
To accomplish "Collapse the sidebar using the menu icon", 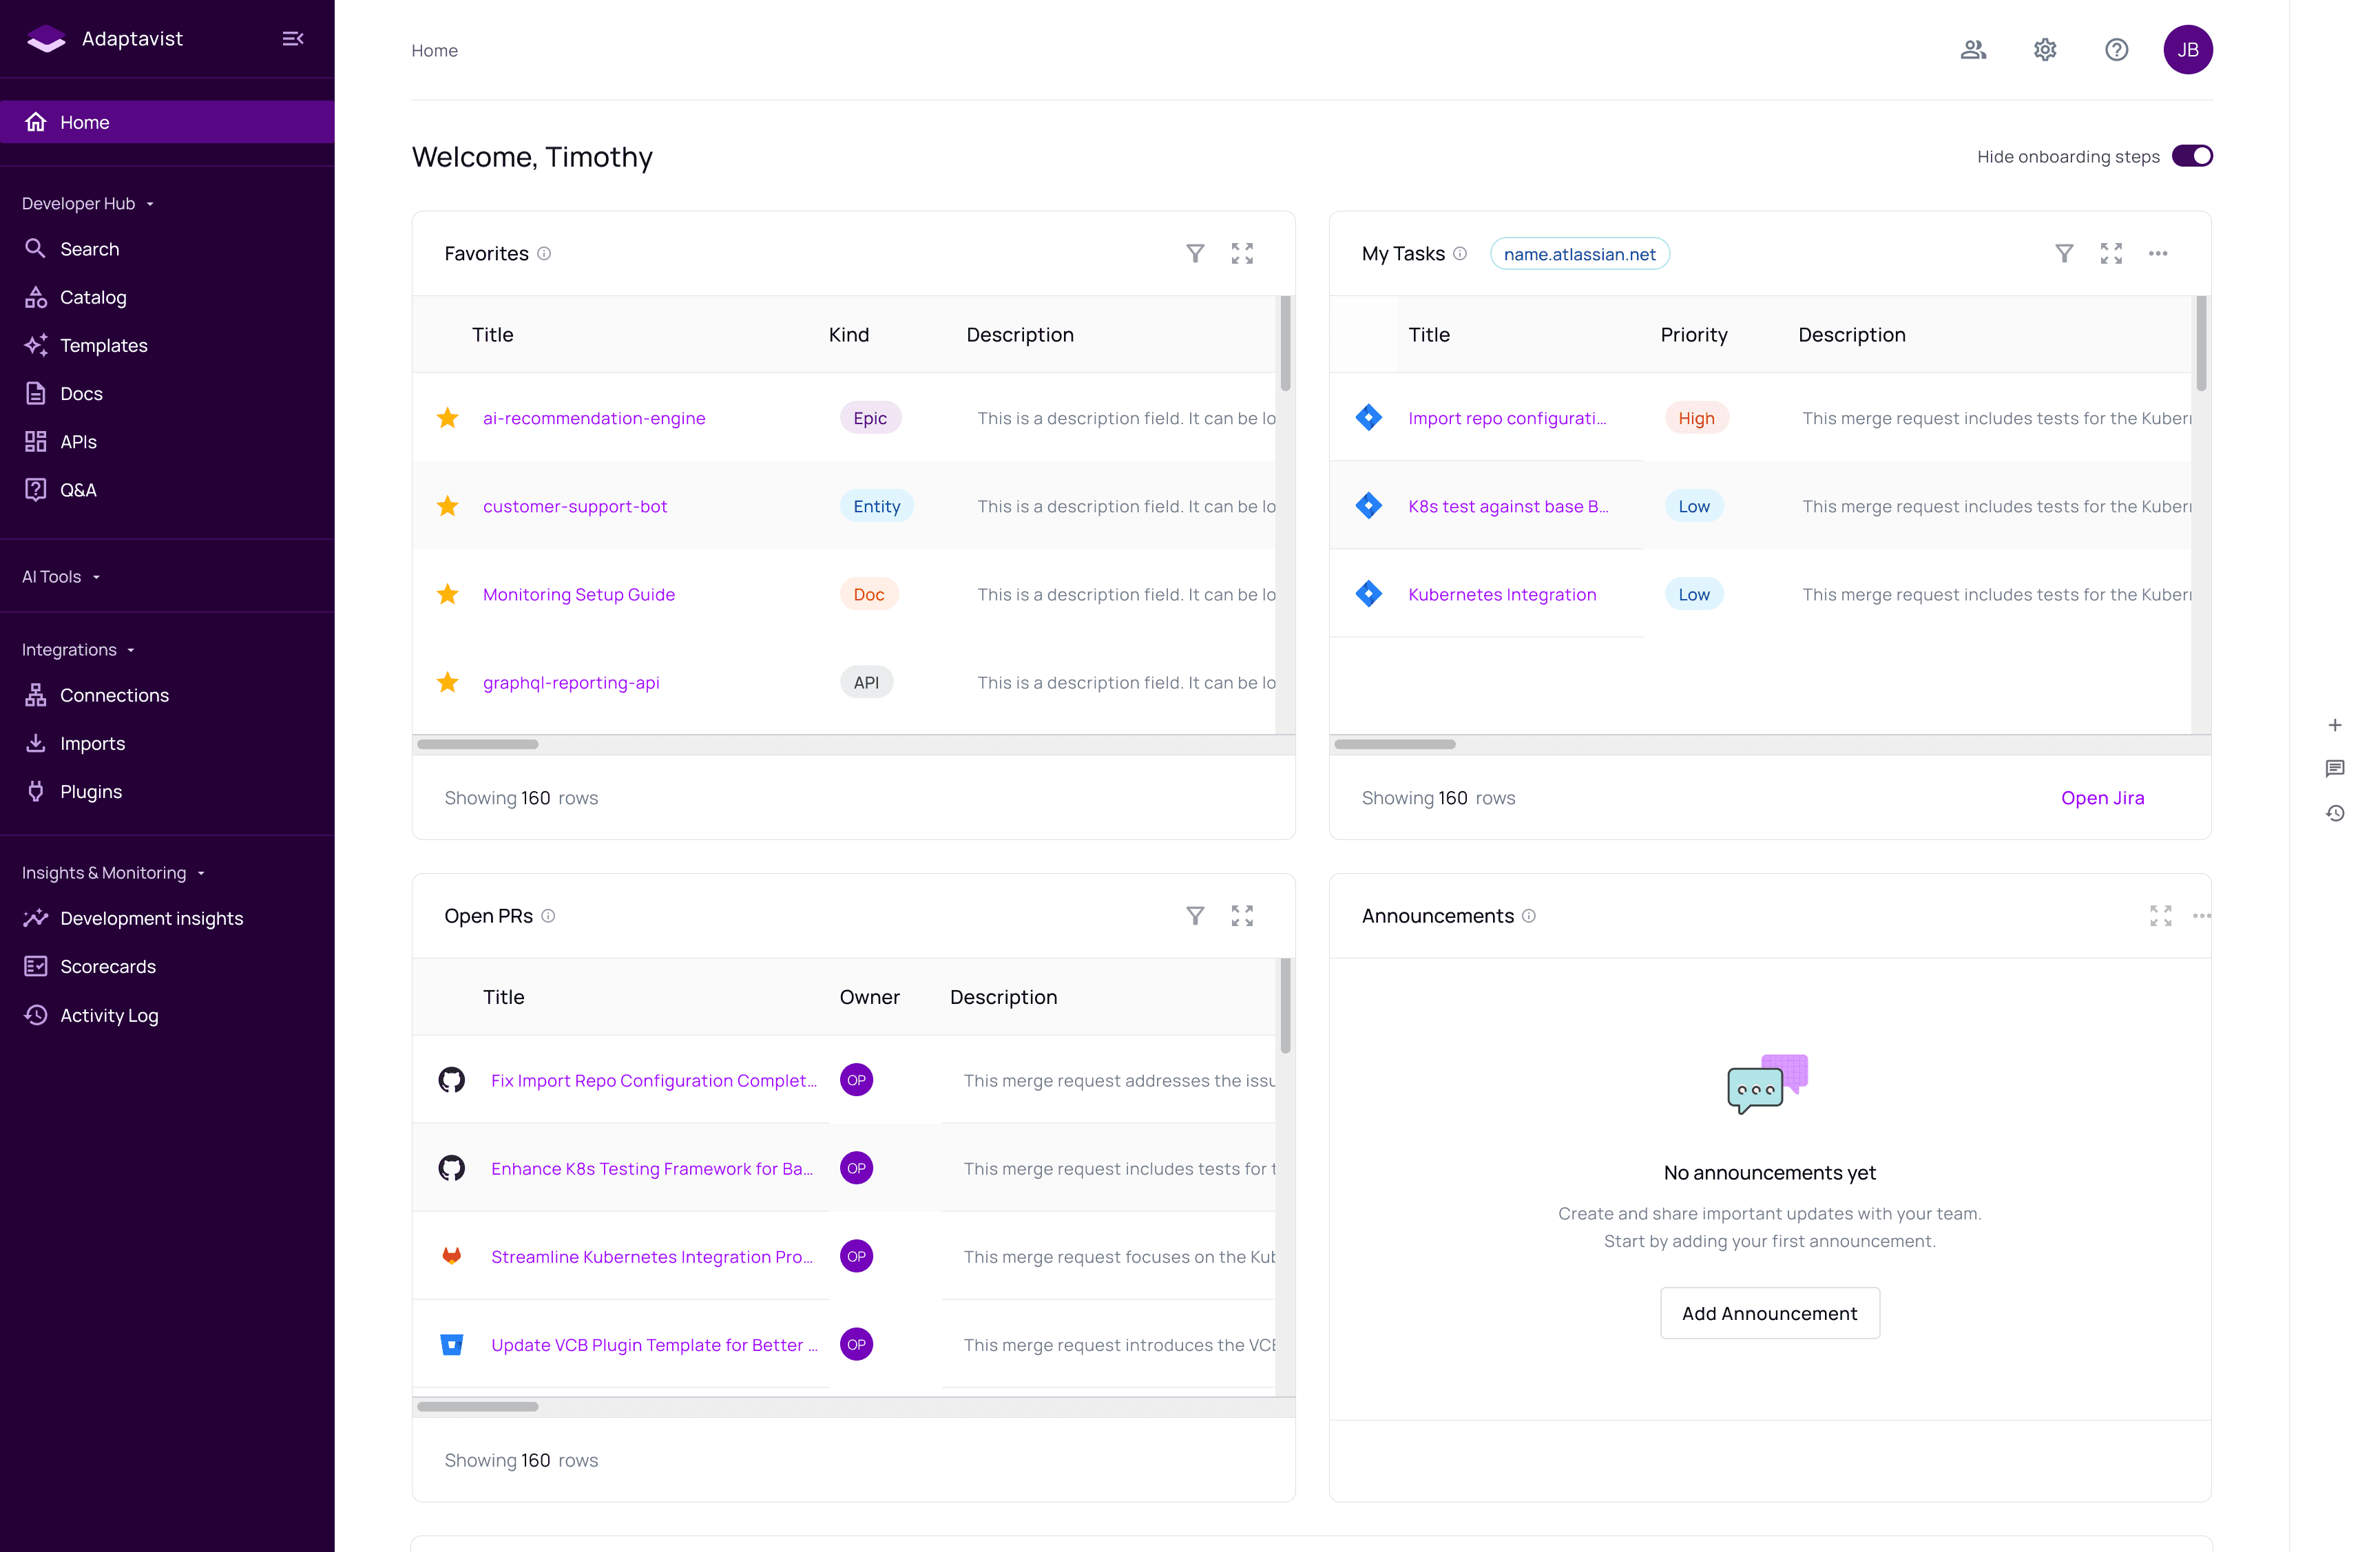I will tap(293, 39).
